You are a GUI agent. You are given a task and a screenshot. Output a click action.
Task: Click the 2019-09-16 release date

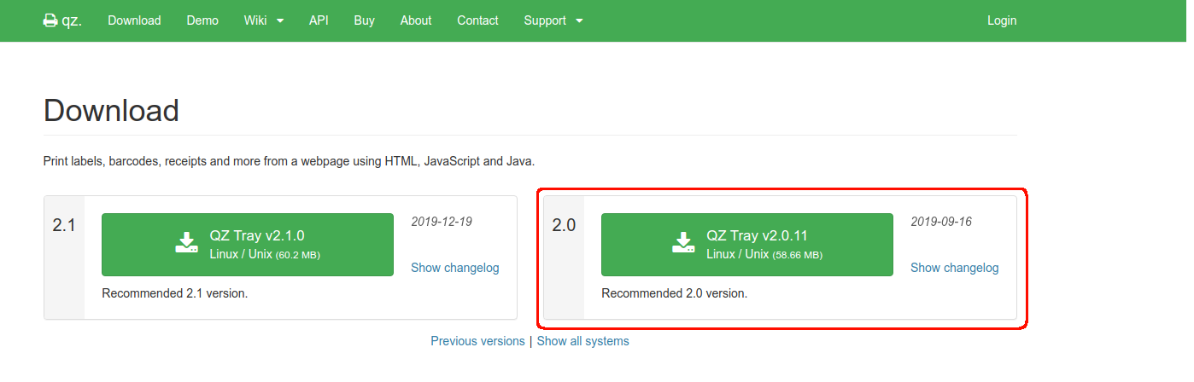pos(941,222)
